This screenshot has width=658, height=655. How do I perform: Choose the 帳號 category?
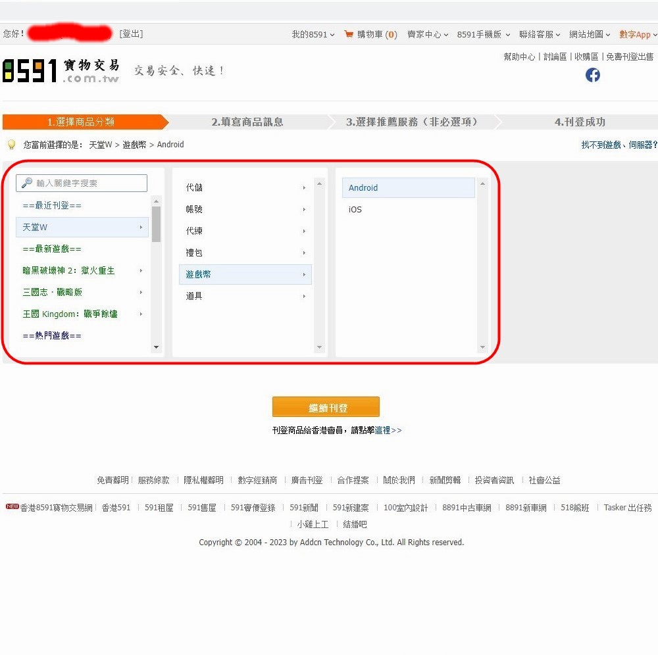click(194, 210)
